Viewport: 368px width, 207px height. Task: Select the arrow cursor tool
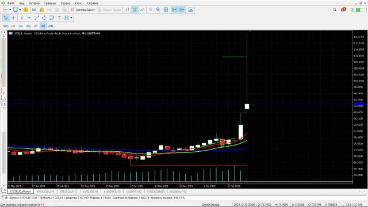[6, 18]
